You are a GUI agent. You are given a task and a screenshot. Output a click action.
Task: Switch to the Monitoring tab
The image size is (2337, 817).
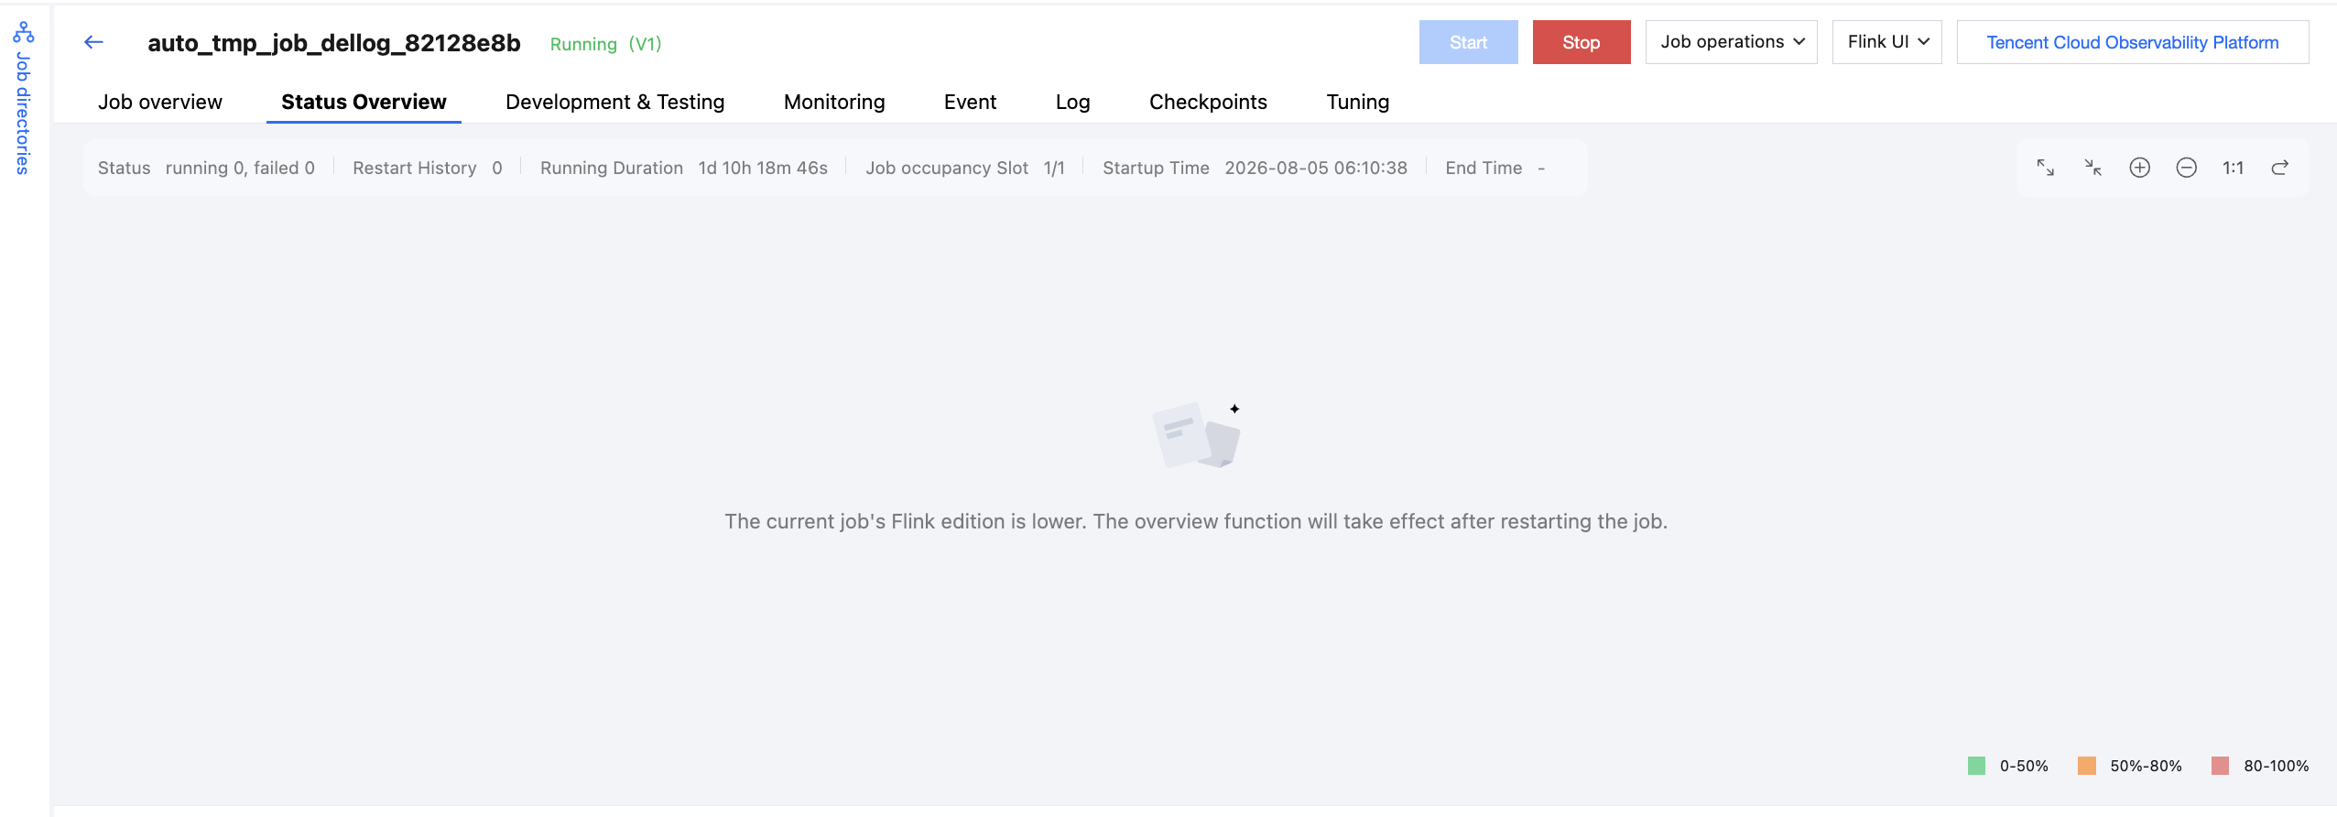click(x=834, y=102)
